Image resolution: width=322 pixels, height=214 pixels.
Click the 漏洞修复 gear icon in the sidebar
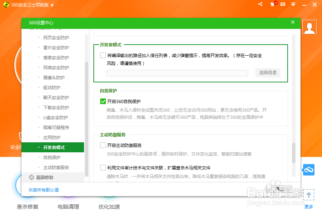[31, 177]
